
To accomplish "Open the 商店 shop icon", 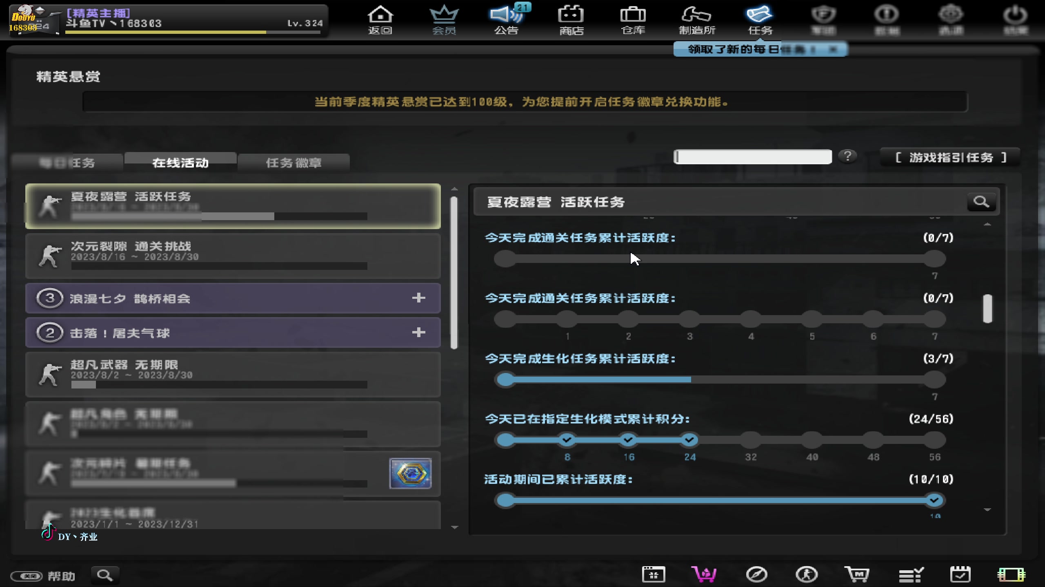I will pos(571,20).
